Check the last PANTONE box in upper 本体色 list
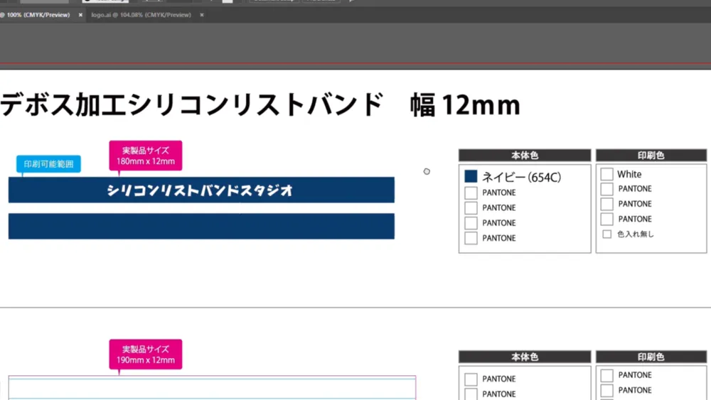711x400 pixels. click(471, 238)
